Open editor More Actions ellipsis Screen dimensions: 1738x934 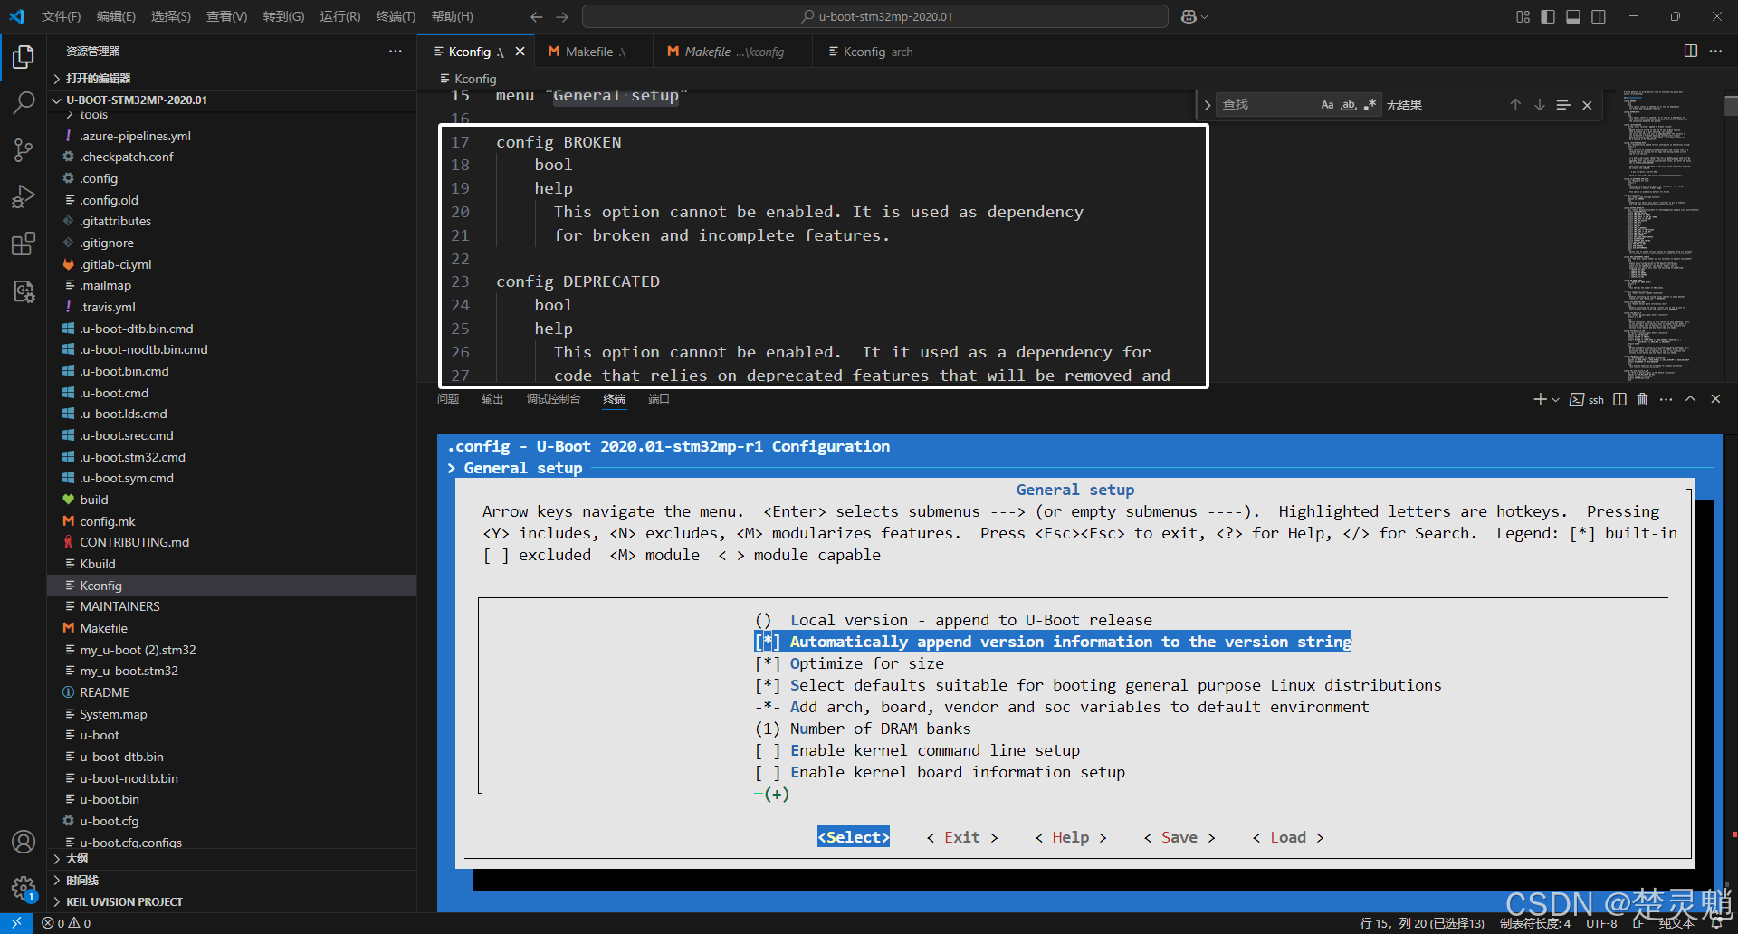coord(1715,51)
